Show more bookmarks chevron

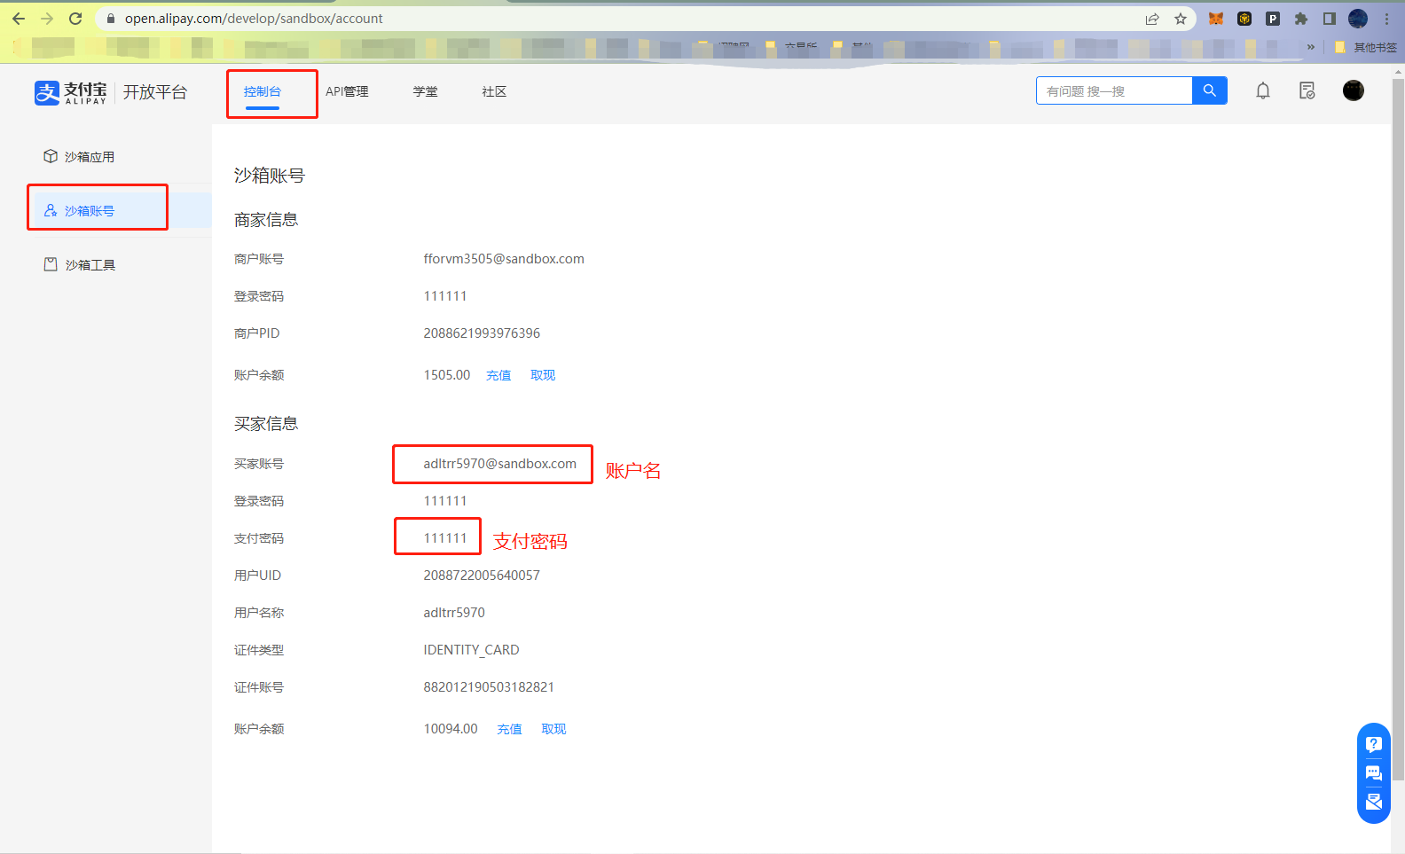click(x=1311, y=47)
